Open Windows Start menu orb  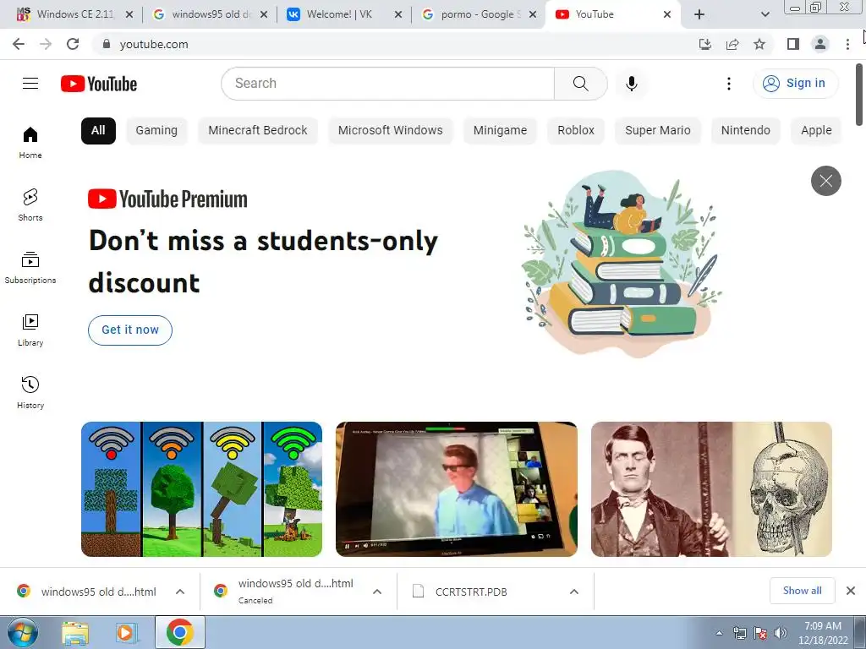23,632
